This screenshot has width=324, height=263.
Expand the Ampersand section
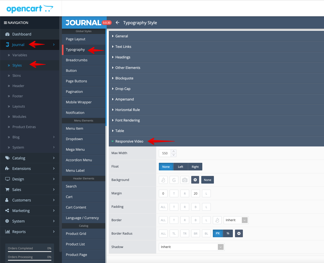[x=216, y=99]
